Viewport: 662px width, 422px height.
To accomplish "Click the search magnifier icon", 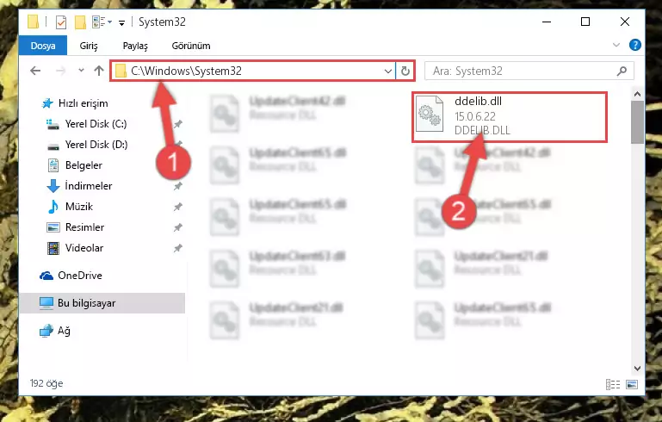I will coord(622,71).
